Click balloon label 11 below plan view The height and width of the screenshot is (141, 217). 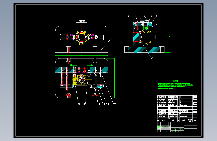[108, 104]
